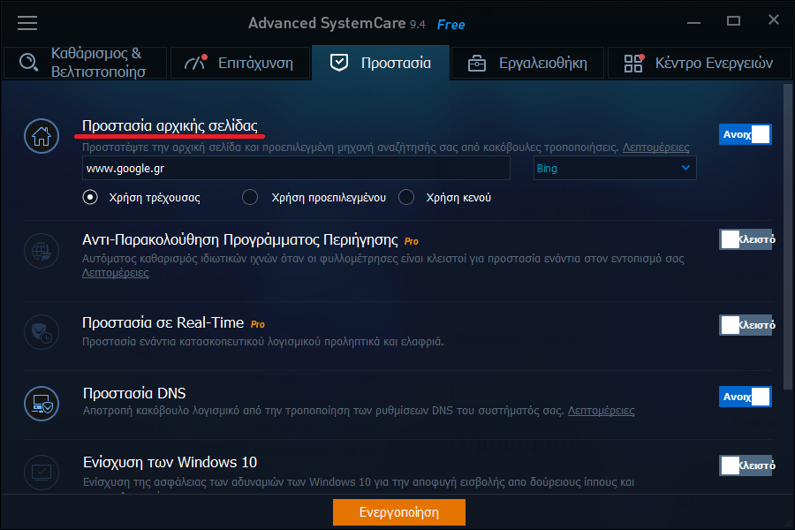Click Pro badge next to anti-tracking title

(411, 241)
